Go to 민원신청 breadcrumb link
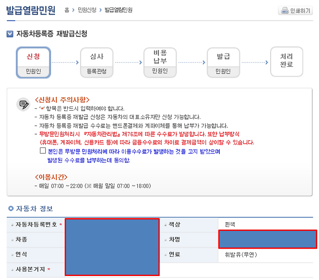Screen dimensions: 319x280 pos(87,10)
